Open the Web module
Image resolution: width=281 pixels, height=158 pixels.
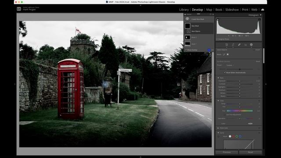254,10
